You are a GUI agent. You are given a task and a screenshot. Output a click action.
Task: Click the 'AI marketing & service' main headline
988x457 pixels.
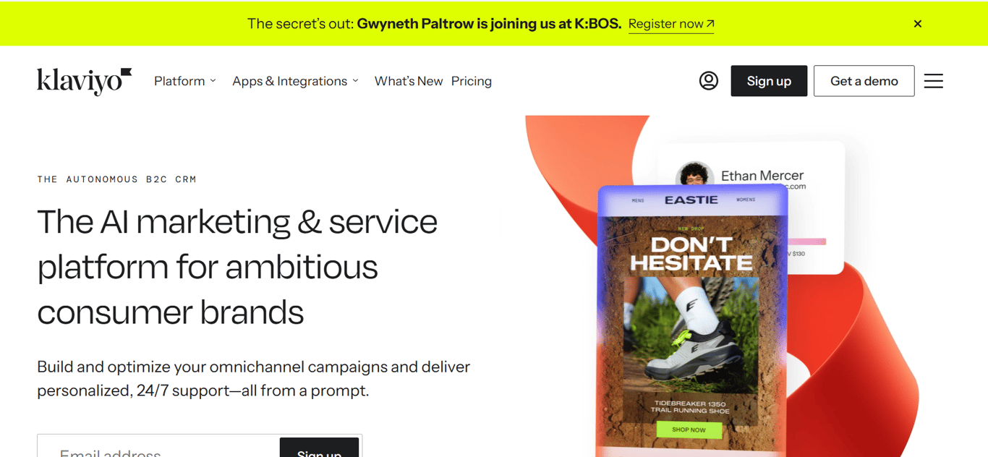point(237,267)
